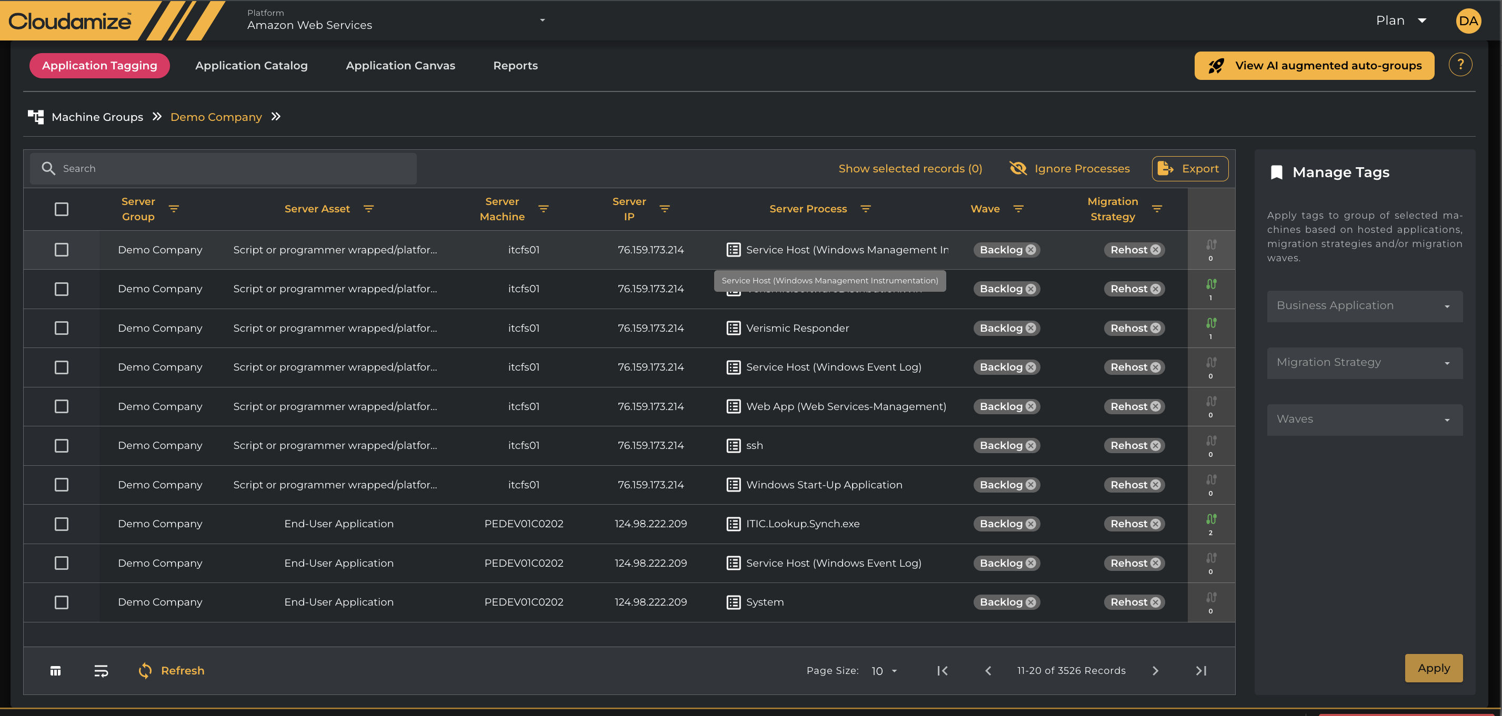Open the Page Size dropdown
The height and width of the screenshot is (716, 1502).
click(x=883, y=671)
